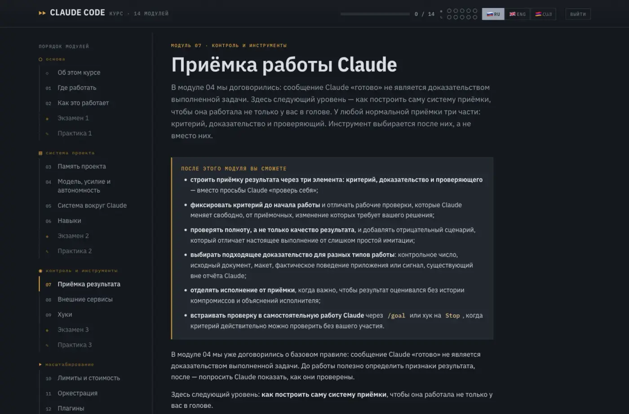Viewport: 629px width, 414px height.
Task: Click the square icon beside 'система проекта'
Action: click(x=40, y=153)
